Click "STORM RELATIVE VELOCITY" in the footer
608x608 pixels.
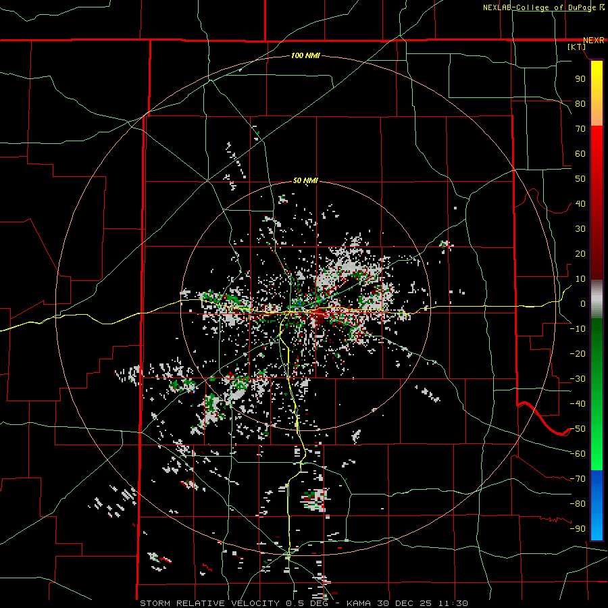pos(210,603)
